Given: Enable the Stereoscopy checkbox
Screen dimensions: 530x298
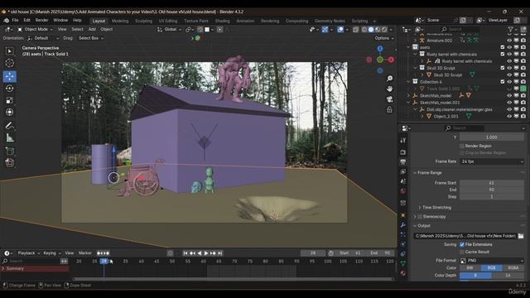Looking at the screenshot, I should tap(420, 217).
